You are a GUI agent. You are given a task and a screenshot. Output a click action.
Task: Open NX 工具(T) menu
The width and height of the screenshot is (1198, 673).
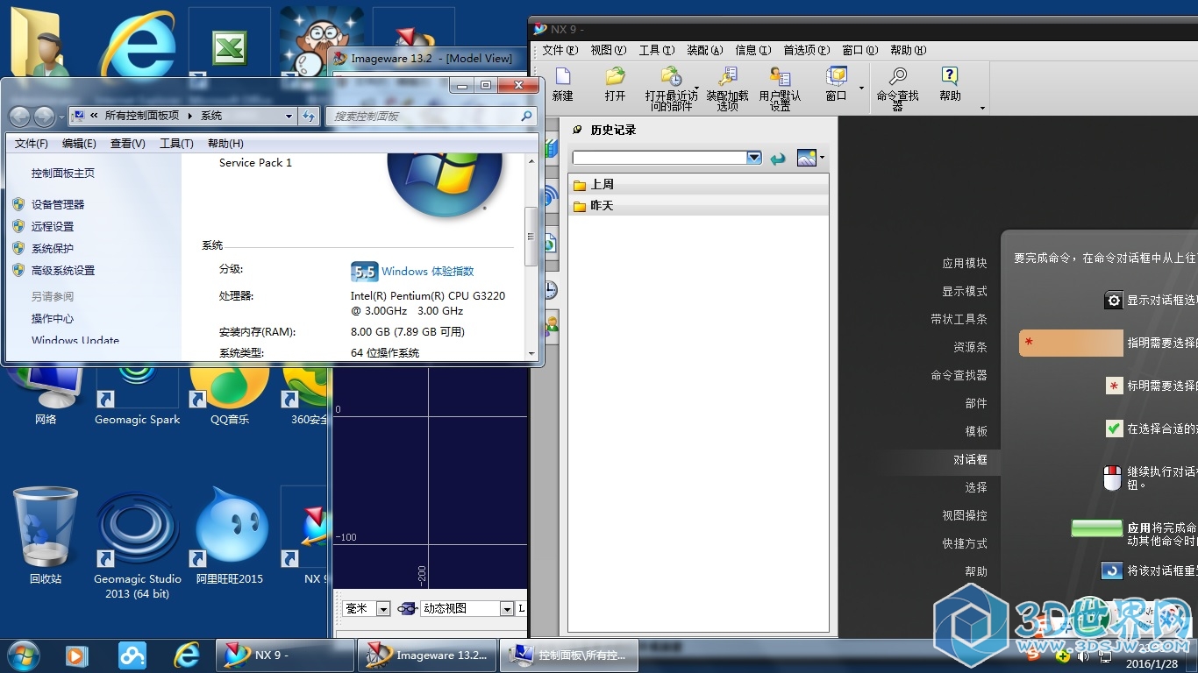coord(656,50)
